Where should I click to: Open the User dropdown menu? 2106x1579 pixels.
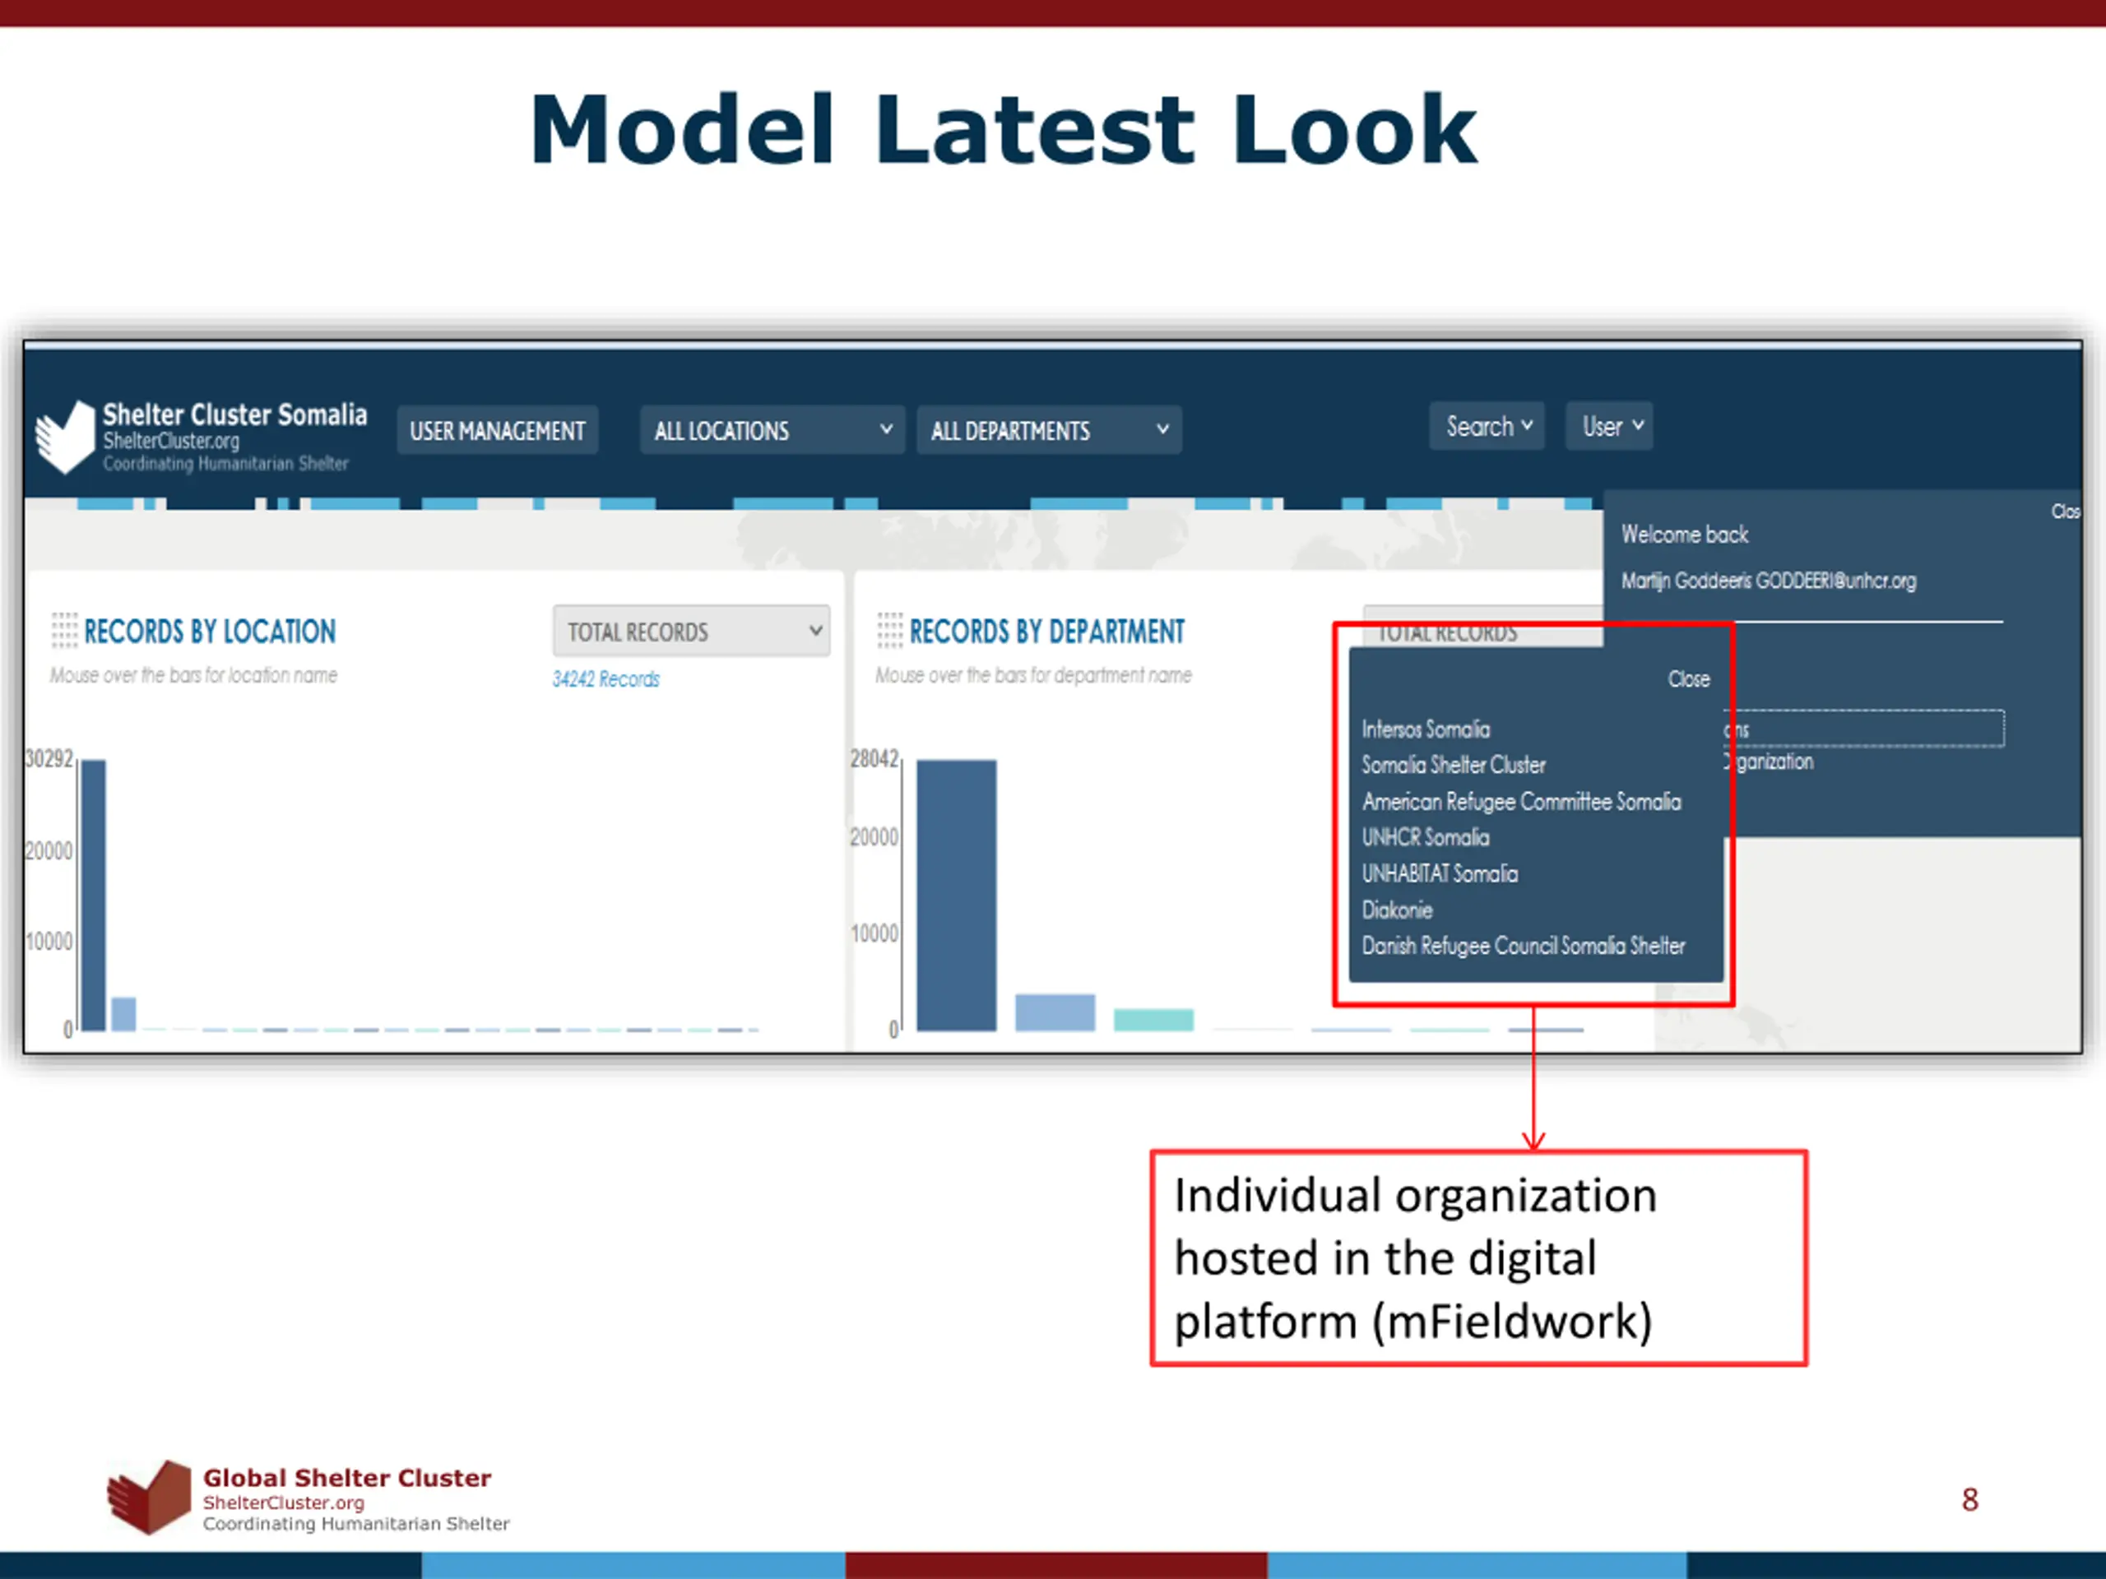[x=1610, y=426]
